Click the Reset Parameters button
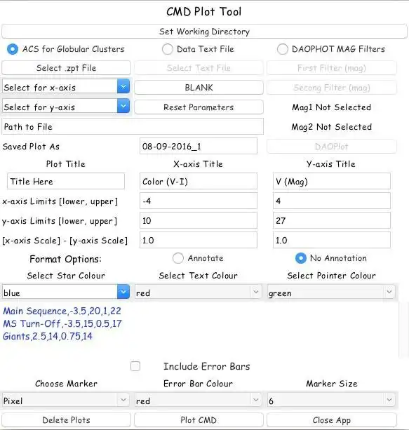 pos(199,107)
